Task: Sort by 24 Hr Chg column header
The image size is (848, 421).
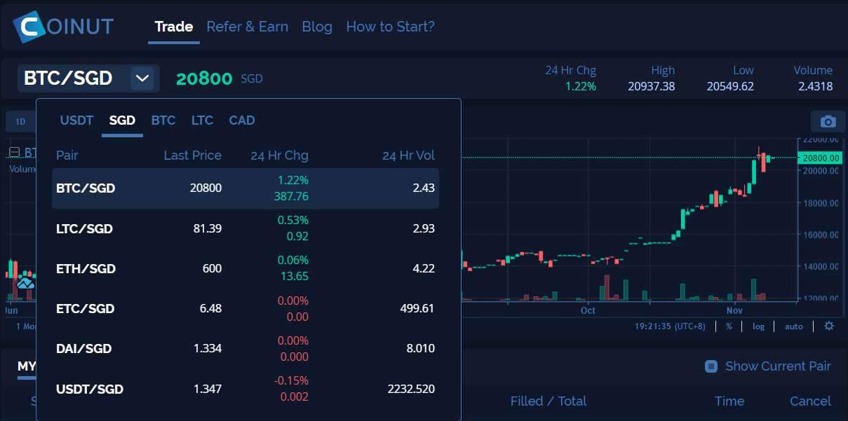Action: 280,156
